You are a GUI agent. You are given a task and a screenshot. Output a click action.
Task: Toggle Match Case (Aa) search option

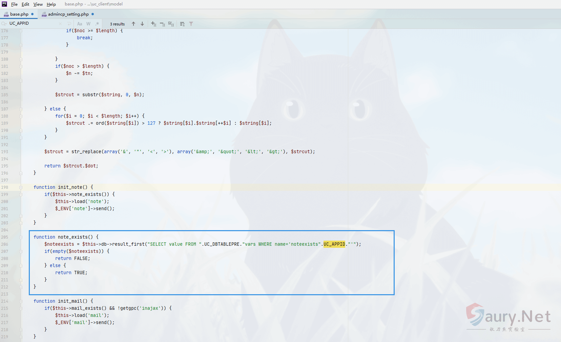tap(80, 24)
